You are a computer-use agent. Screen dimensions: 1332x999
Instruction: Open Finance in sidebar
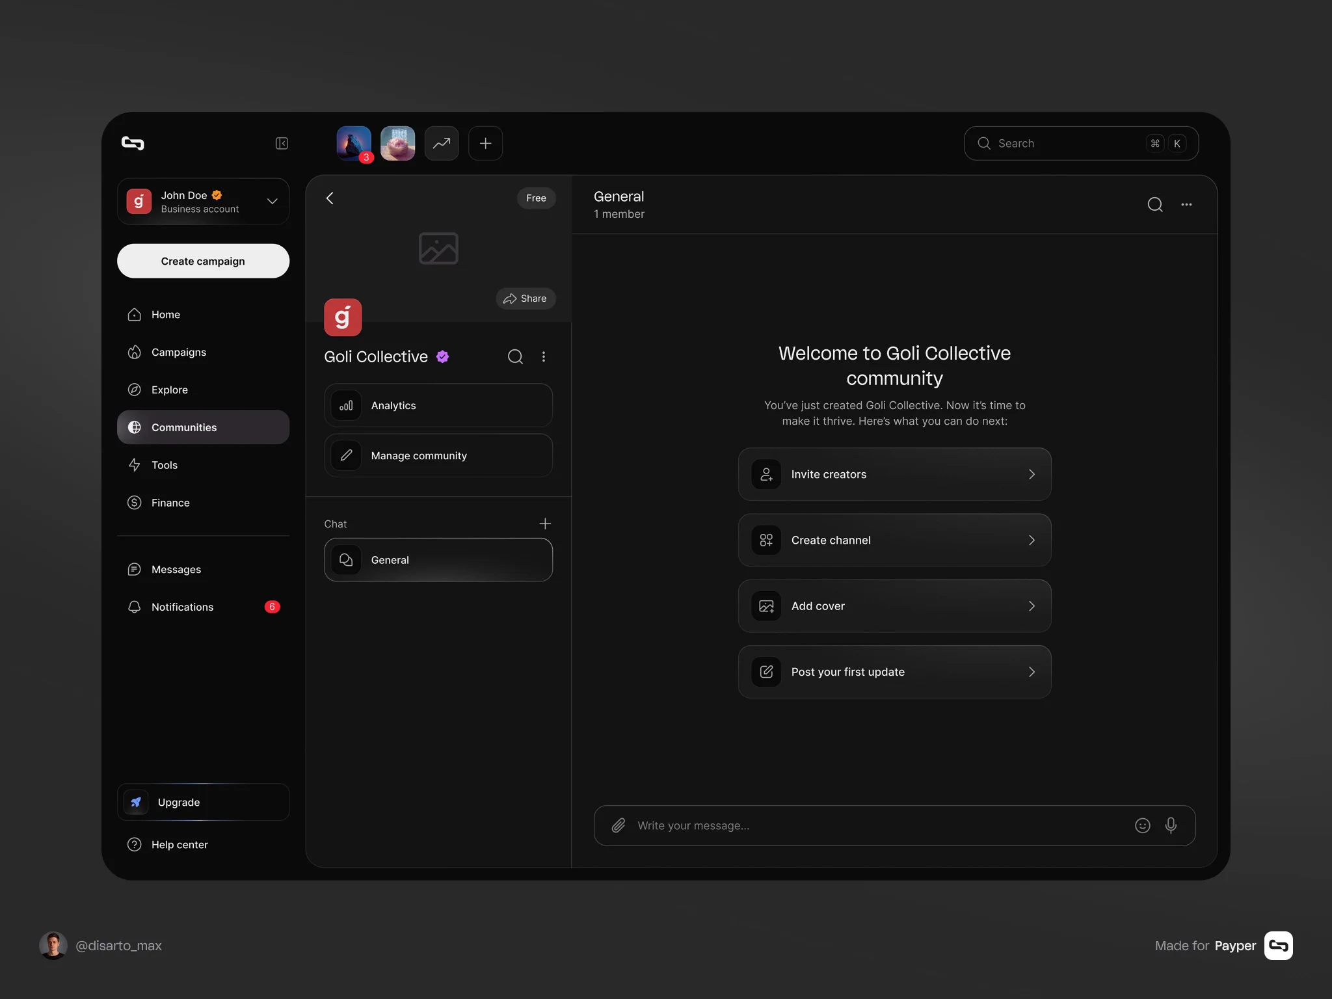pyautogui.click(x=203, y=503)
